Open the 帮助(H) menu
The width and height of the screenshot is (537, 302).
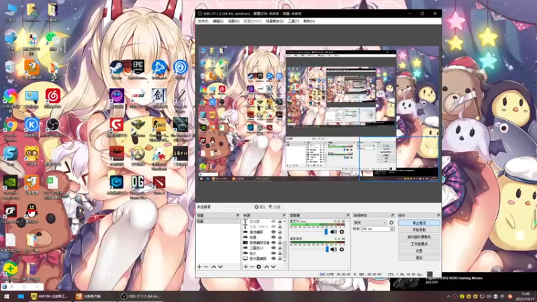tap(309, 21)
